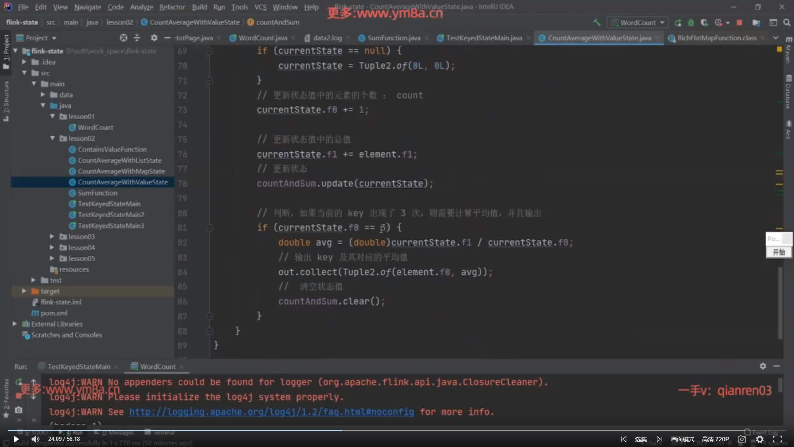Select TestKeyedStateMain2 in the project tree
This screenshot has height=447, width=794.
pos(111,214)
